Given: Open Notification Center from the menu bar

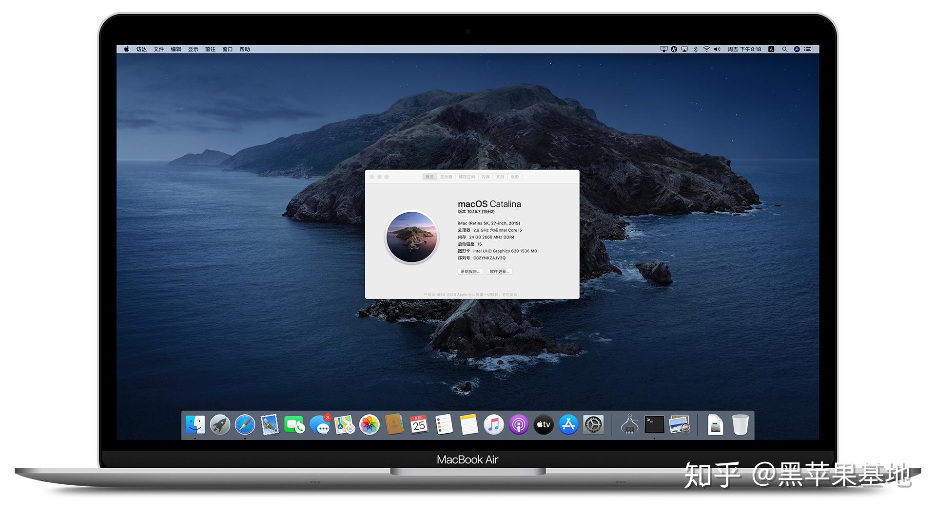Looking at the screenshot, I should point(808,49).
